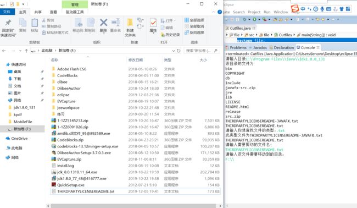Open the blue File (文件) tab

7,12
